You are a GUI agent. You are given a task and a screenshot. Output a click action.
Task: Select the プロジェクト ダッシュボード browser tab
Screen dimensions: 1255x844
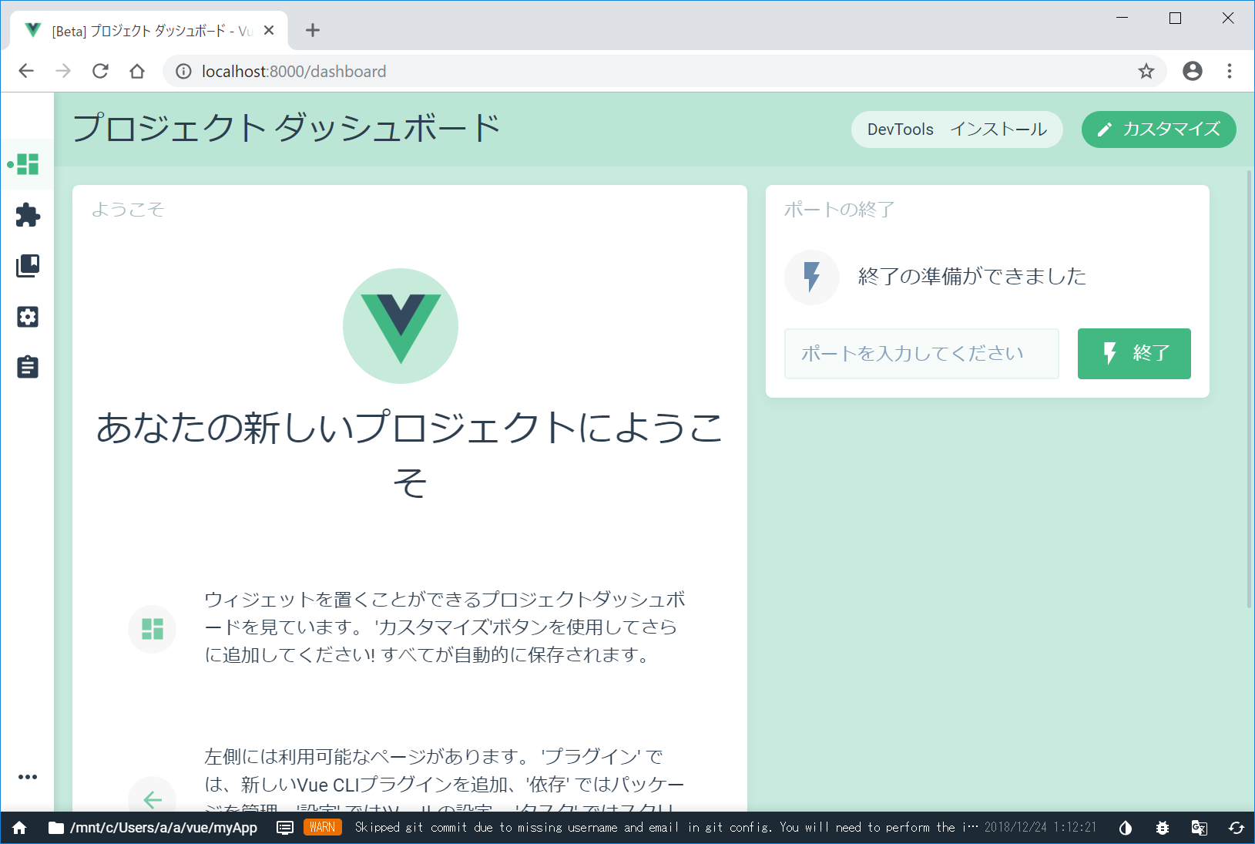click(149, 31)
